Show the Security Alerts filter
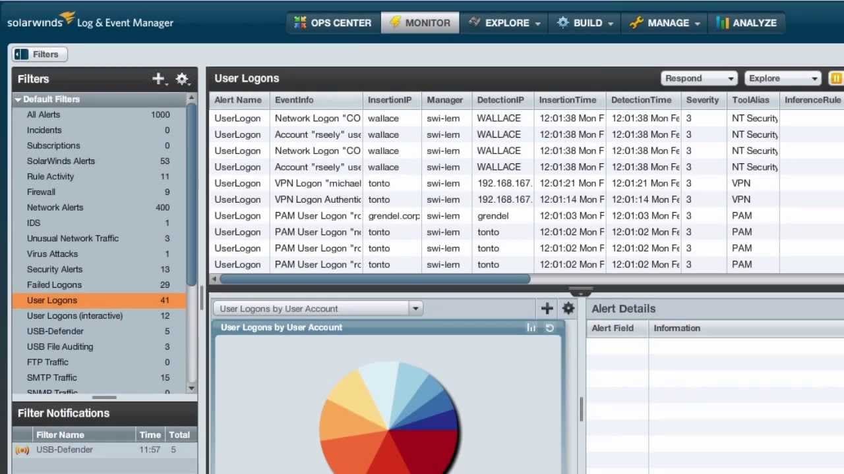 tap(99, 269)
